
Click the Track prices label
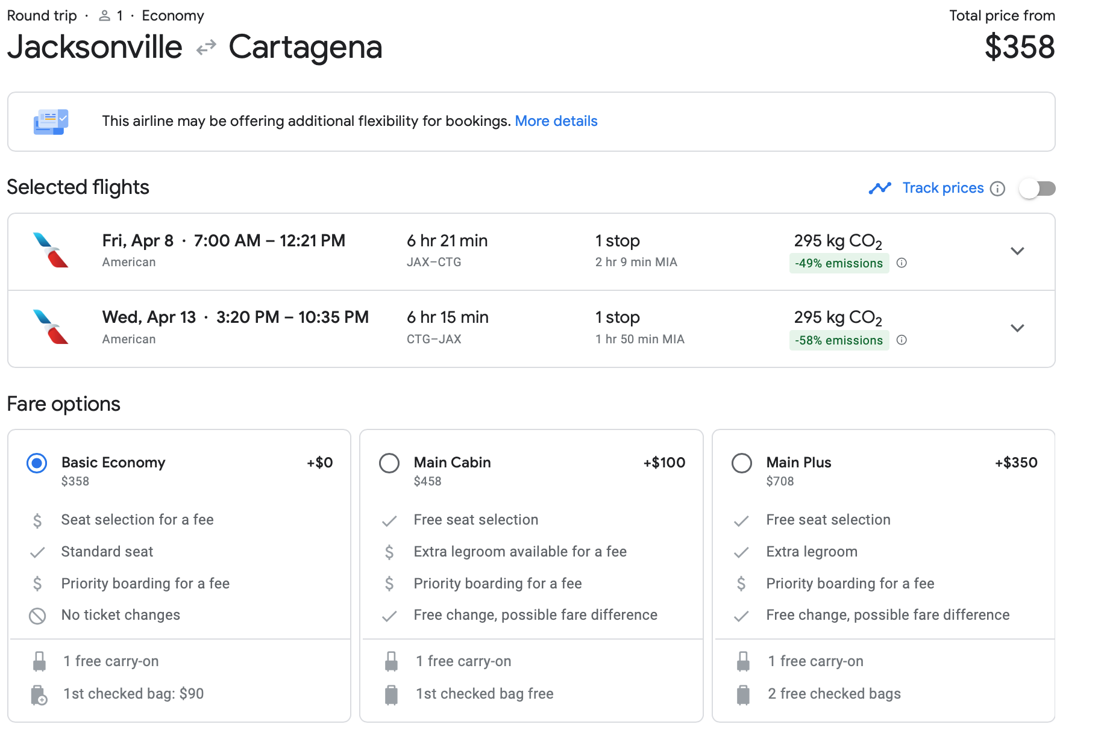tap(942, 188)
